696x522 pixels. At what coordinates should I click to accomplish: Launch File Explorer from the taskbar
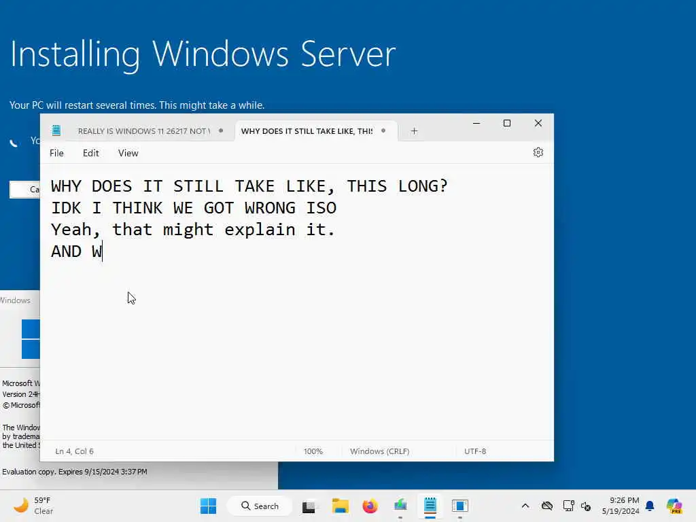[340, 506]
